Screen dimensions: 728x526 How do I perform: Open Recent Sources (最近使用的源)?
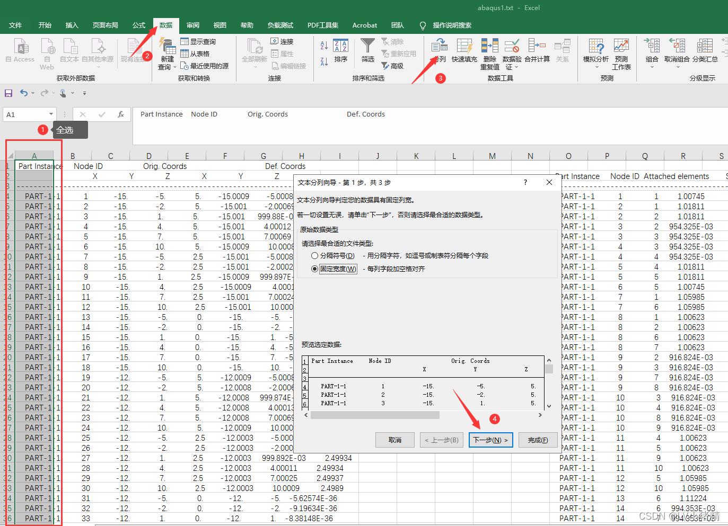tap(205, 66)
